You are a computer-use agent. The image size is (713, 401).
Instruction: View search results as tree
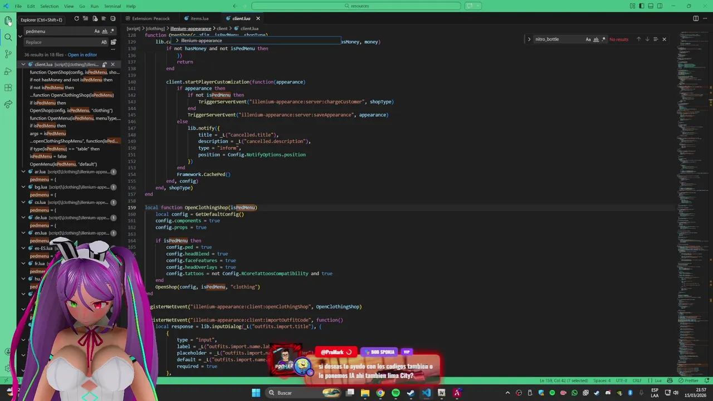click(x=104, y=19)
